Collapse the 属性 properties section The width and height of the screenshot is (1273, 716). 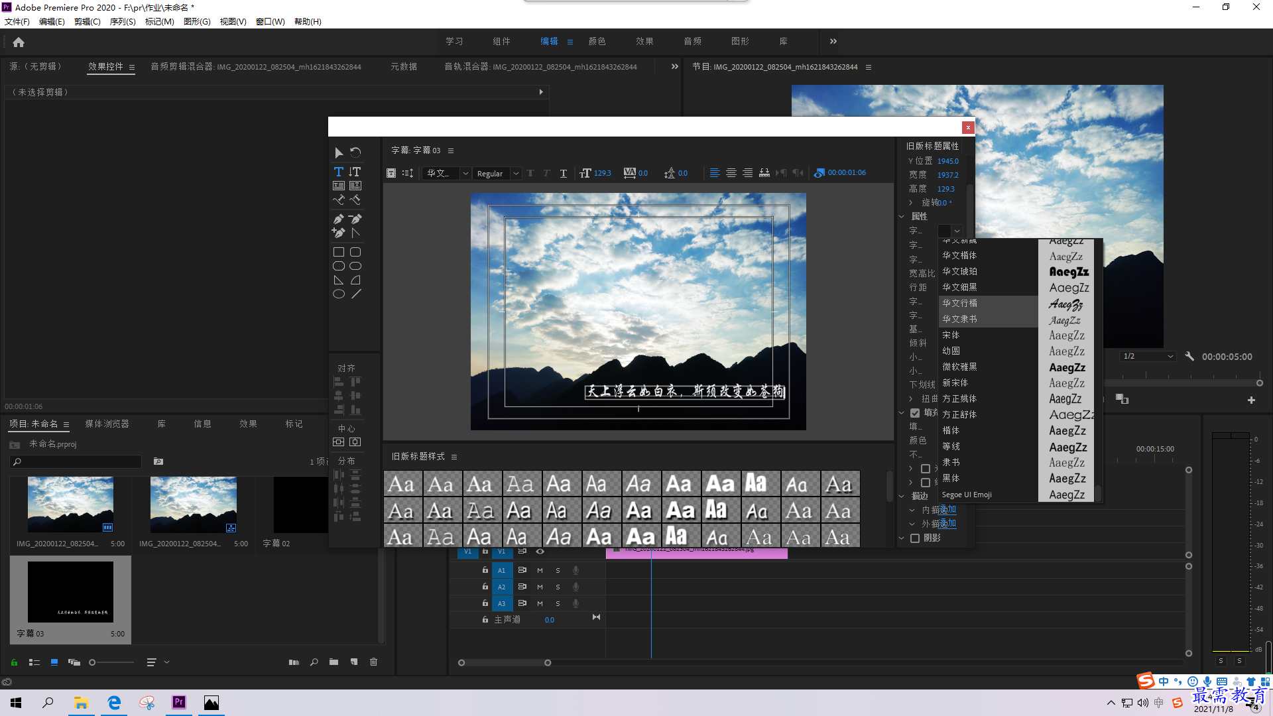click(902, 217)
